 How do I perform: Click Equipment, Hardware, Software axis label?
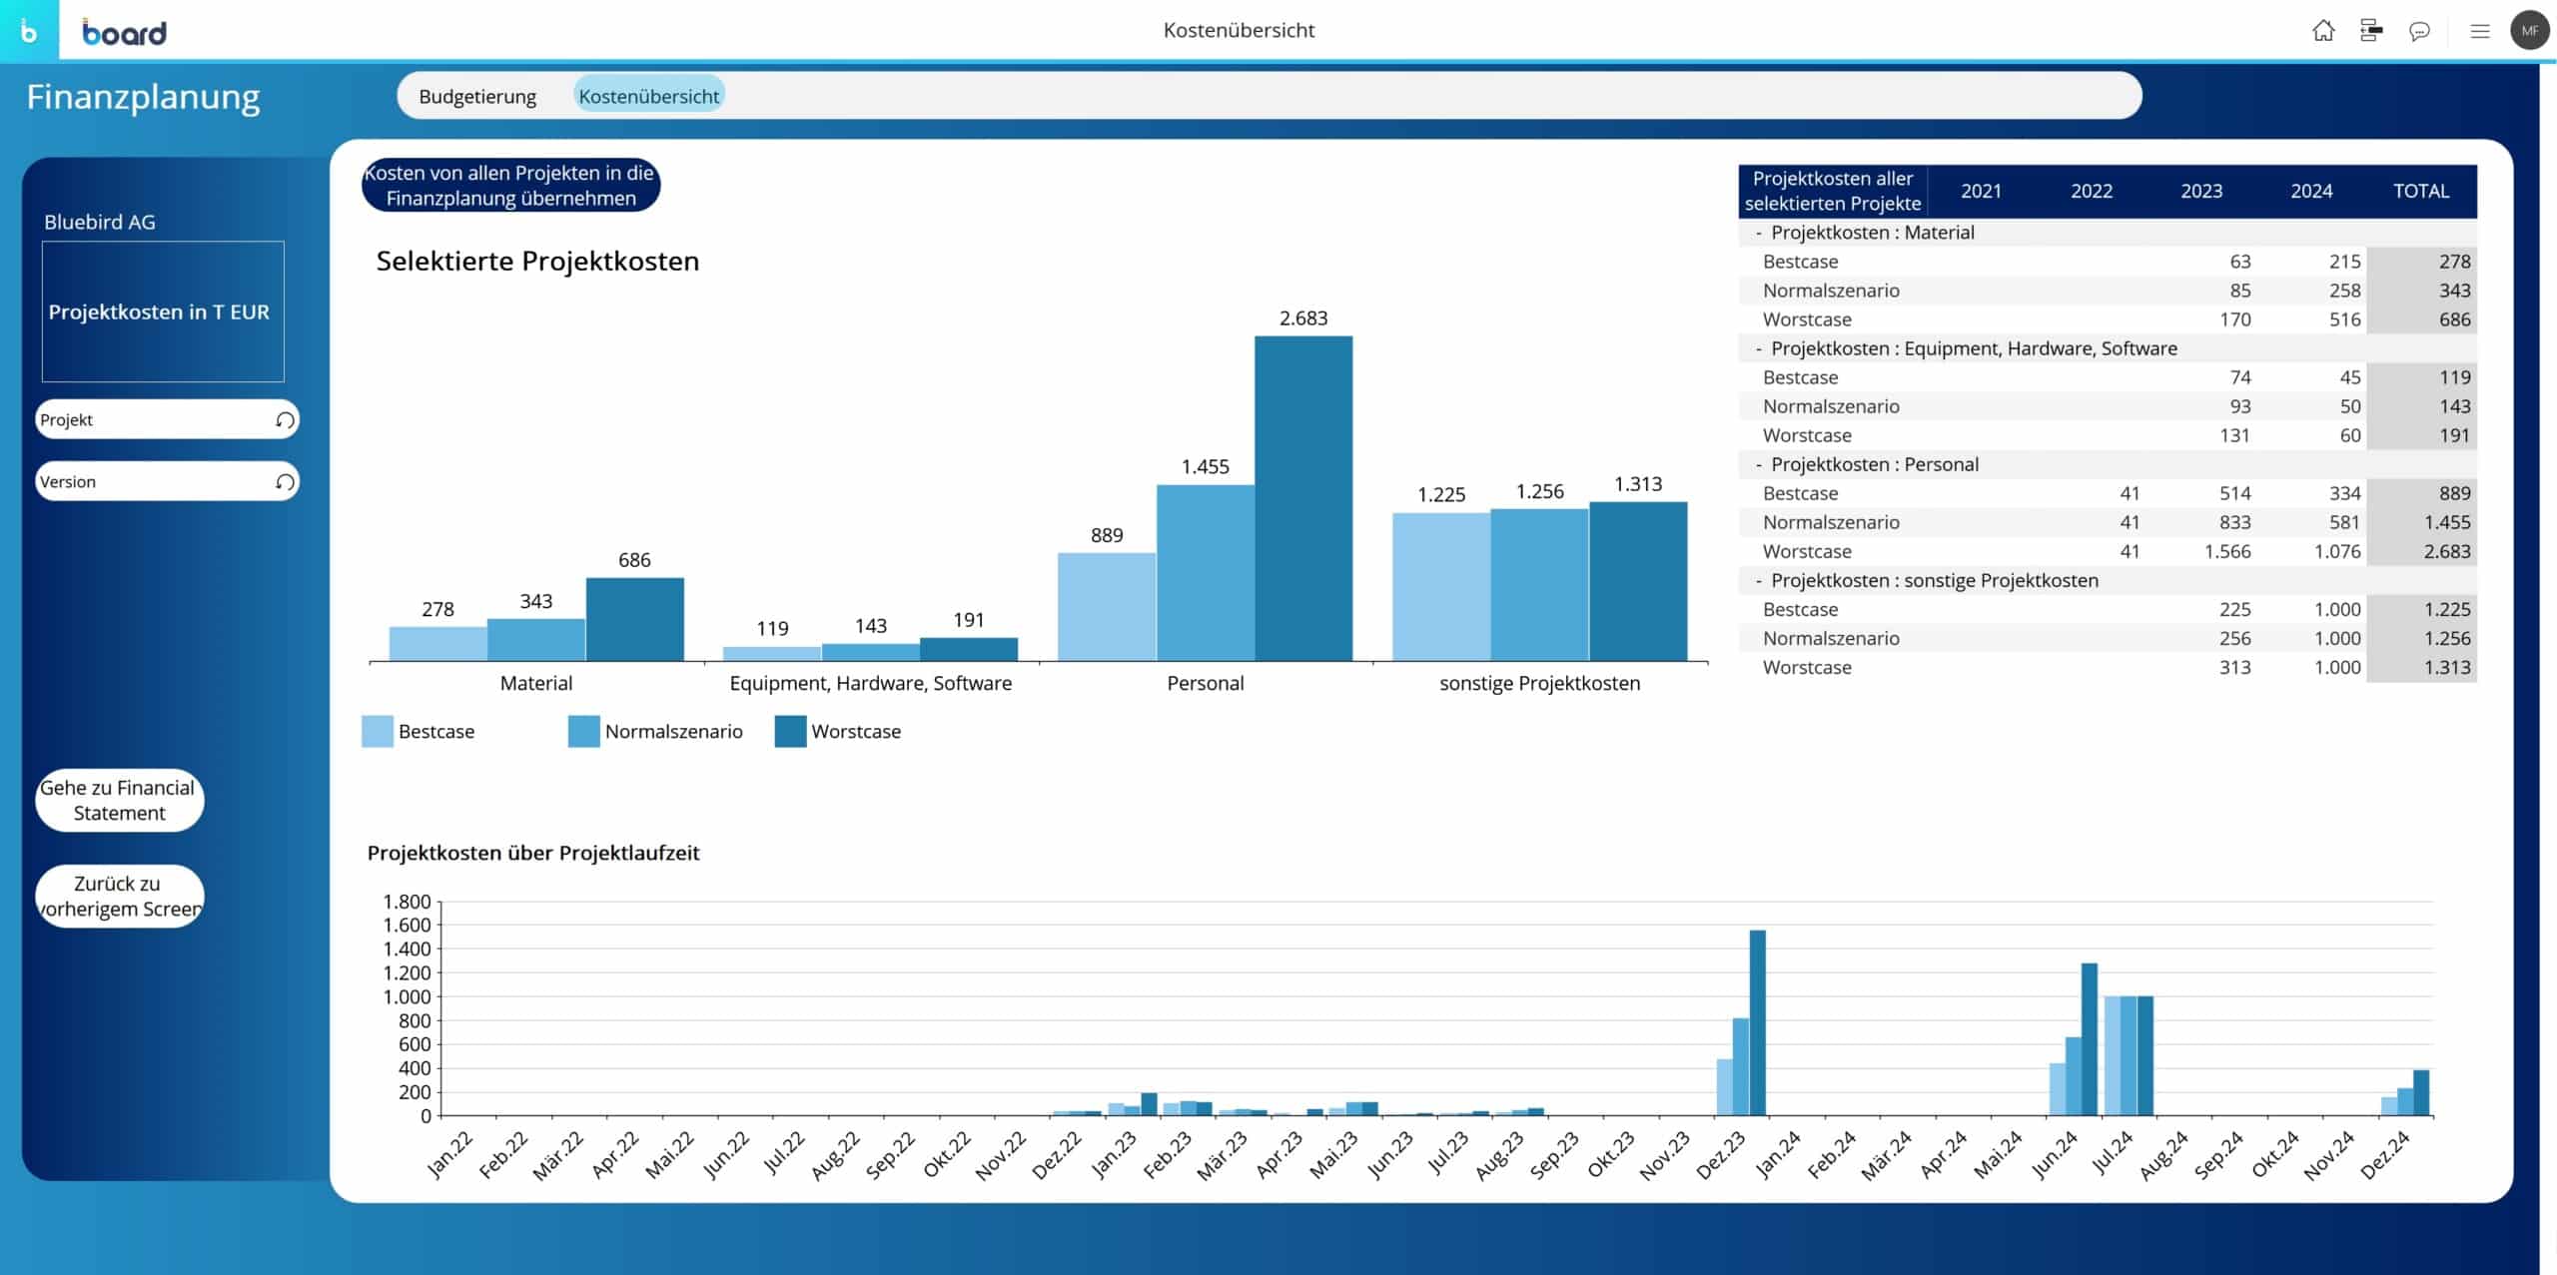871,683
